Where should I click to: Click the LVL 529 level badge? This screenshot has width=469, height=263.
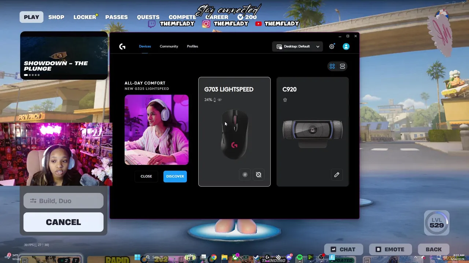pyautogui.click(x=437, y=222)
